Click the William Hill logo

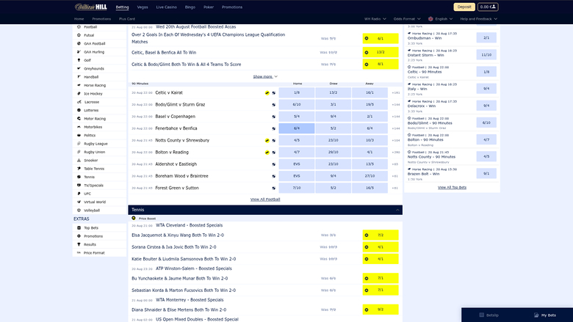(x=90, y=7)
